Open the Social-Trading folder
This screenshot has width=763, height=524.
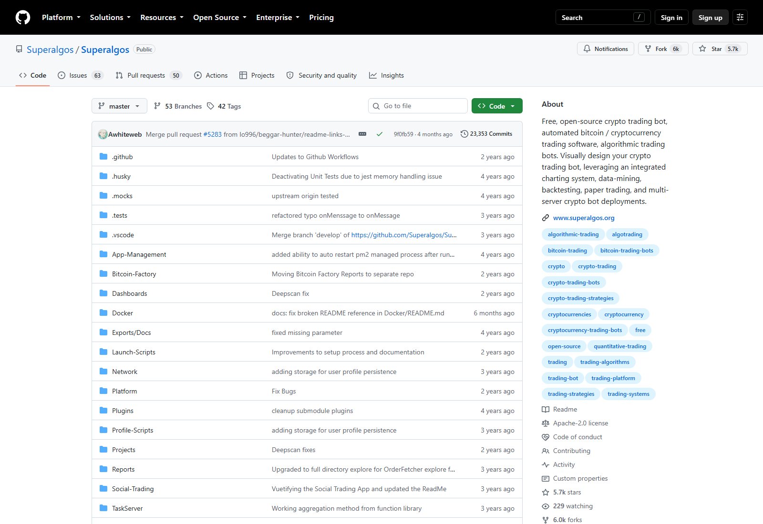click(x=133, y=489)
